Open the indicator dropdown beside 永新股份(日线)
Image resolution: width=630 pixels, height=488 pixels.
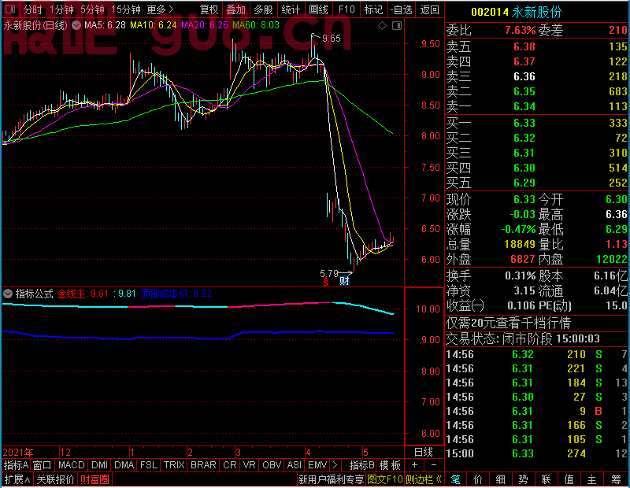pyautogui.click(x=76, y=25)
